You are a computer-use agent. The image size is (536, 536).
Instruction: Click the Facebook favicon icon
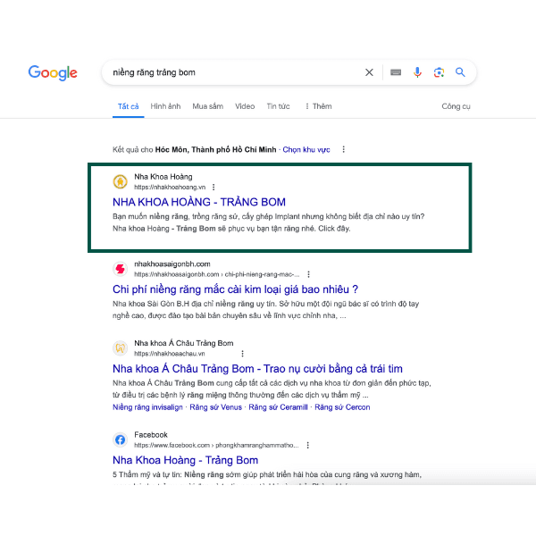click(x=120, y=440)
